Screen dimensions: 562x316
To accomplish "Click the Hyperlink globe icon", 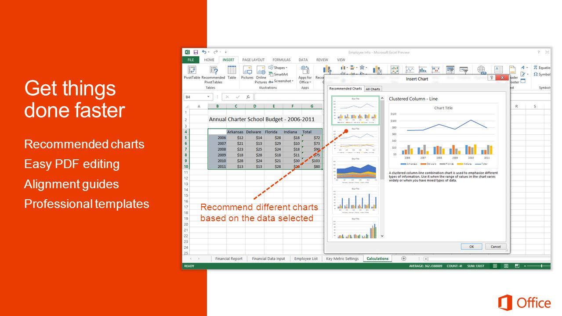I will pos(481,70).
